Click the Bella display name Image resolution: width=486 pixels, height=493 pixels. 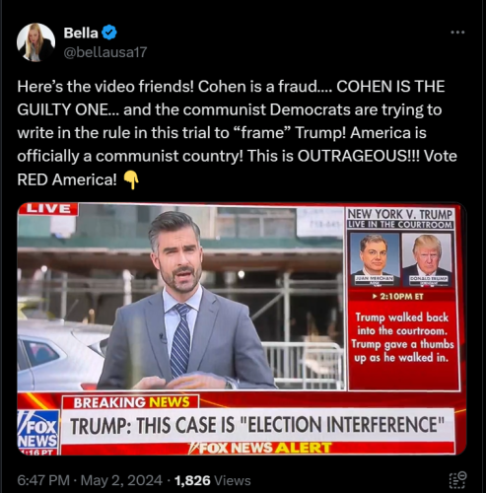[81, 33]
